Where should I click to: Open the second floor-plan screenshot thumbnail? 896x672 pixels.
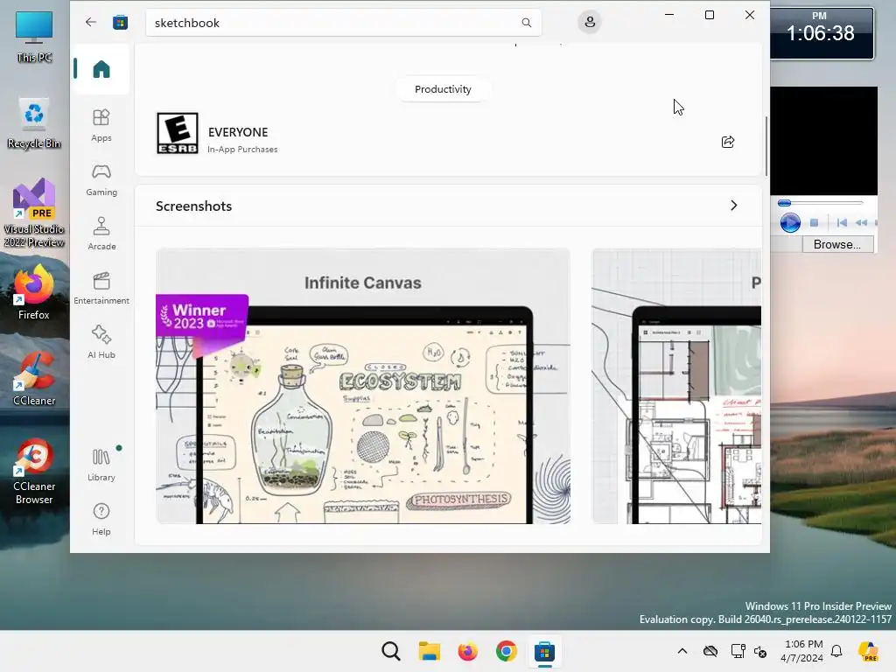676,386
